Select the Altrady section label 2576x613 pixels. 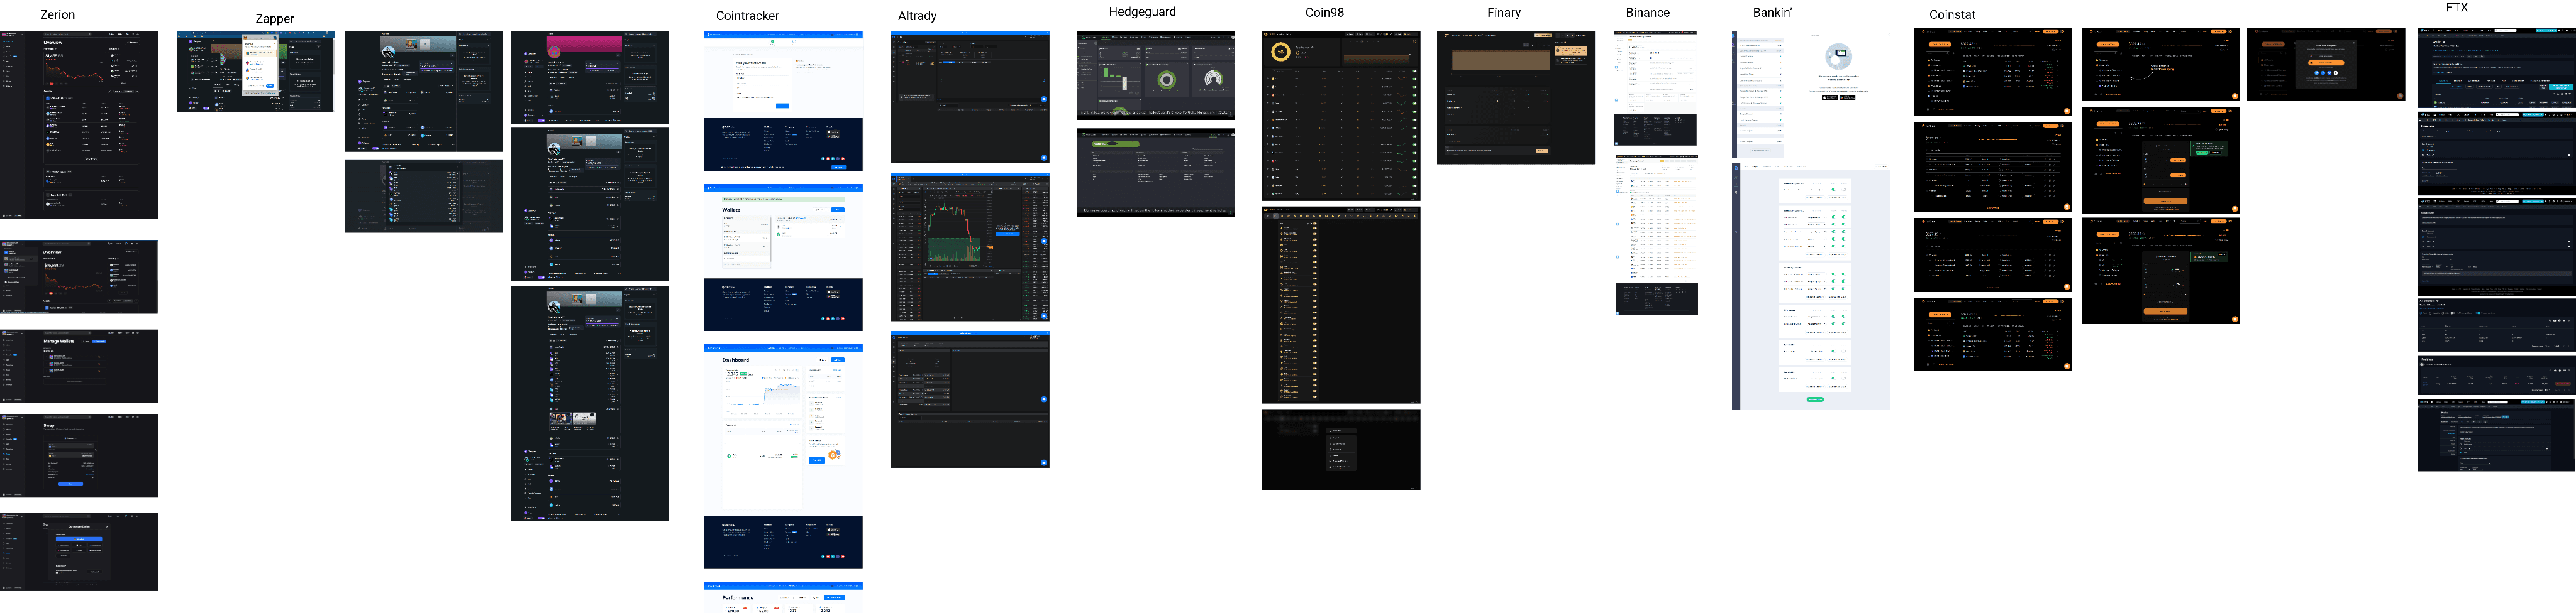917,16
